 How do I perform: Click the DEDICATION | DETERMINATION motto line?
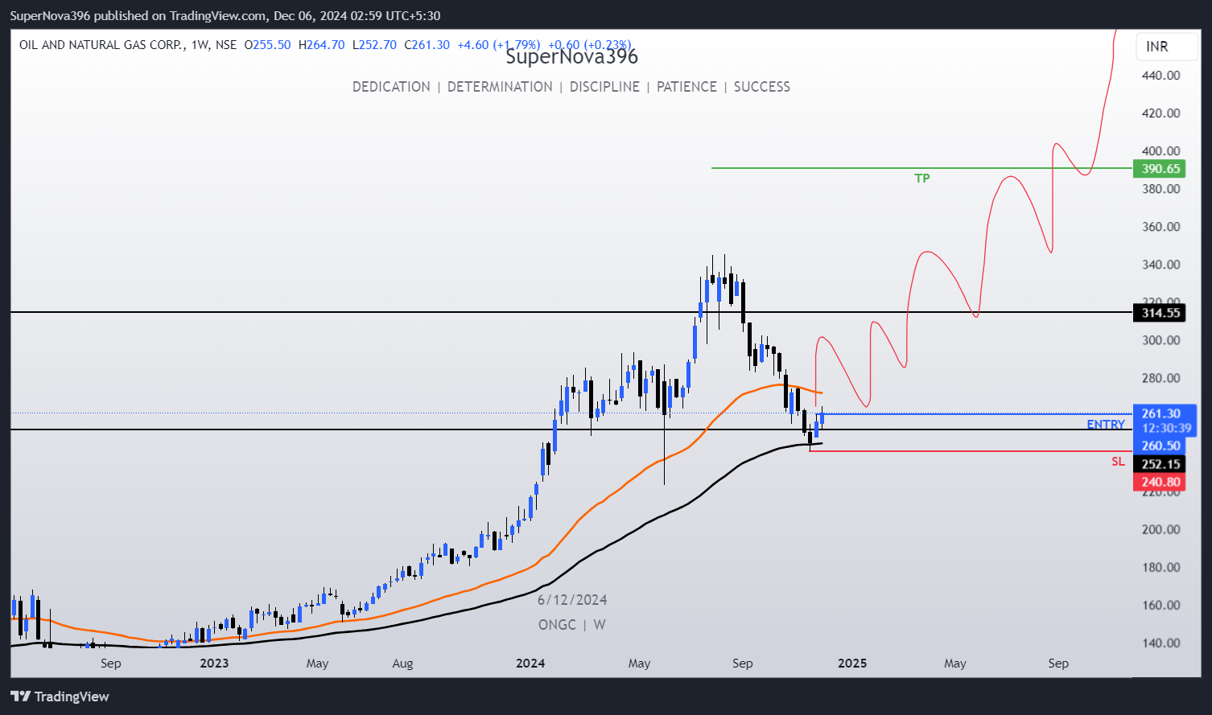[x=571, y=87]
